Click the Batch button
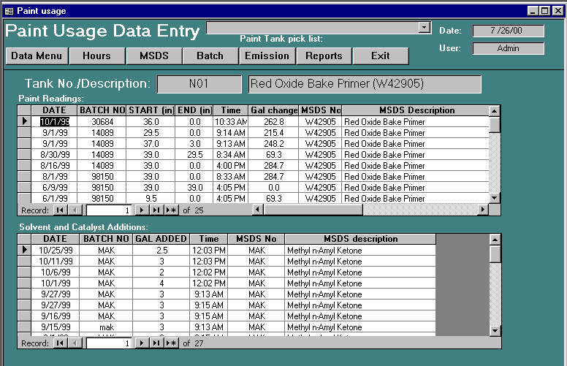 tap(210, 56)
